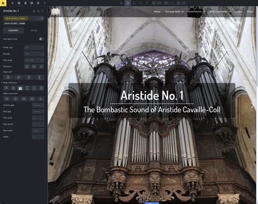Open the Shop link in site navigation
Image resolution: width=258 pixels, height=204 pixels.
(x=250, y=11)
